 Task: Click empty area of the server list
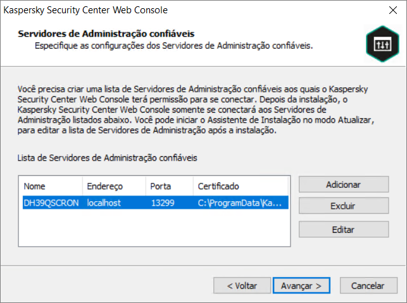152,231
